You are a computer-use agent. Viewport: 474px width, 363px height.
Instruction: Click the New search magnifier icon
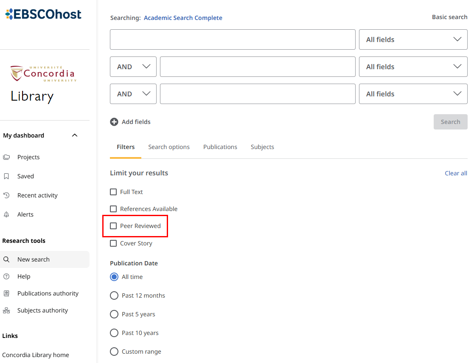(x=6, y=259)
